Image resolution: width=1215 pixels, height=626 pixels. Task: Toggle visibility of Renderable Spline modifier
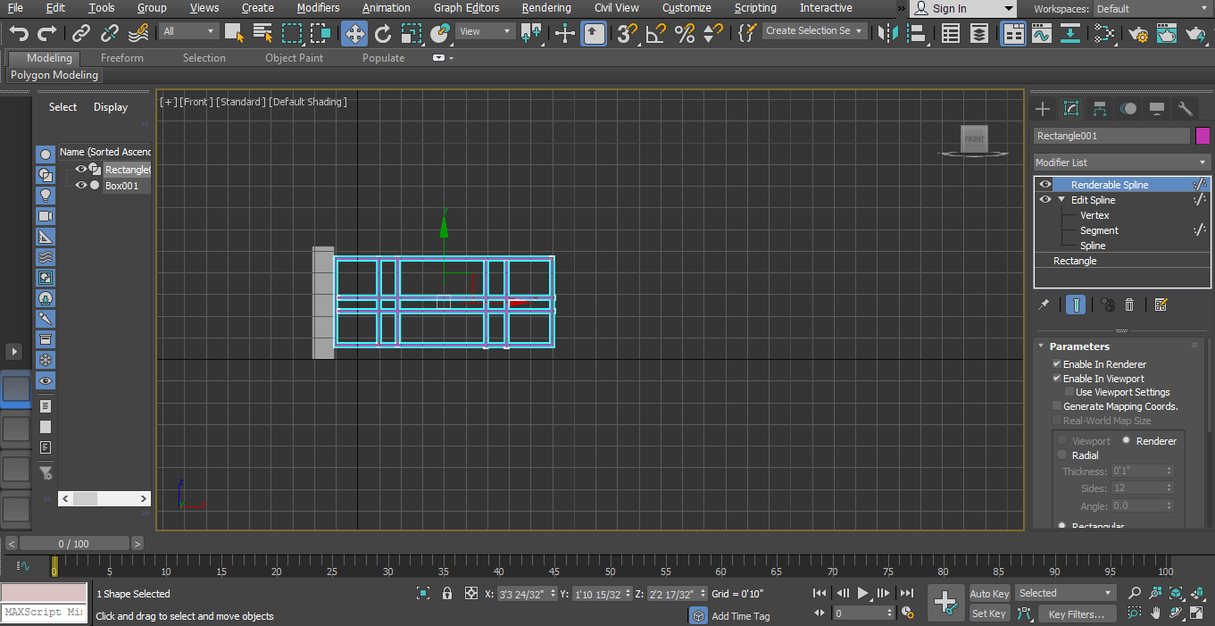point(1044,184)
